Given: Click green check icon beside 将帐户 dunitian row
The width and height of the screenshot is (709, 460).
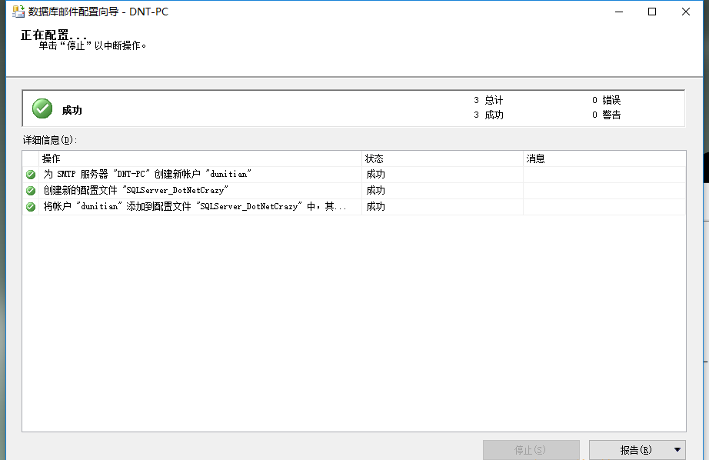Looking at the screenshot, I should (x=31, y=207).
